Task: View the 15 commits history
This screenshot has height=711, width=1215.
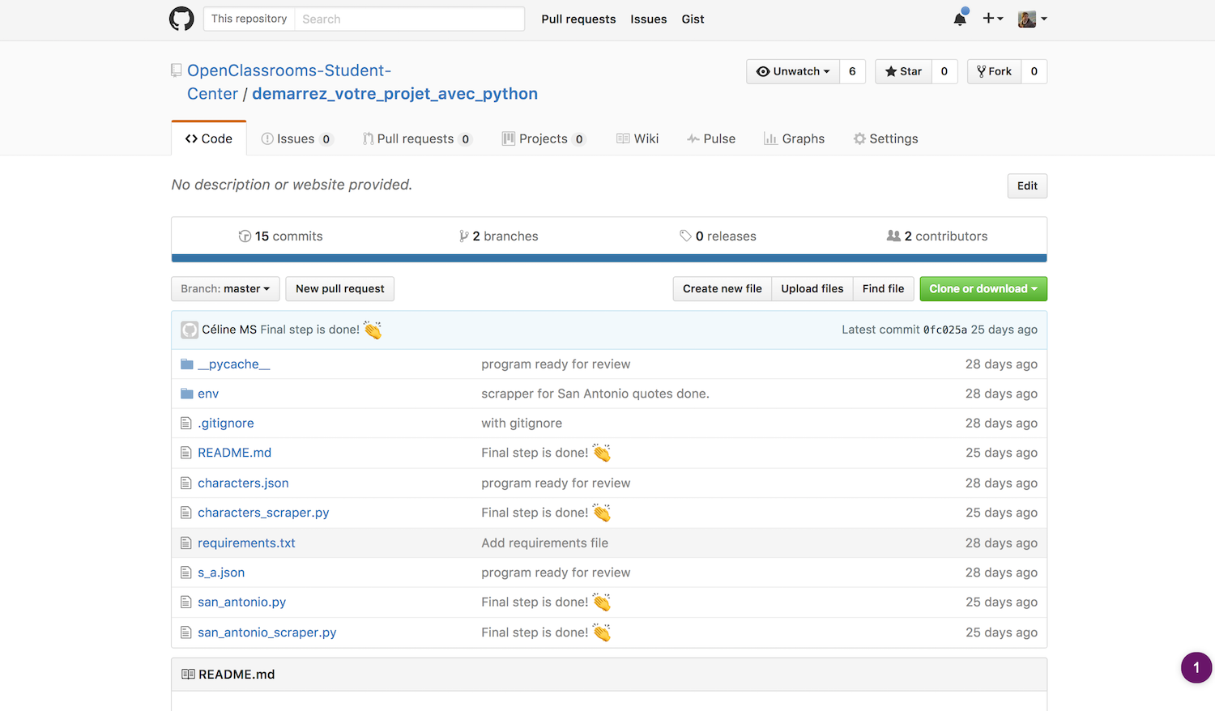Action: (x=280, y=236)
